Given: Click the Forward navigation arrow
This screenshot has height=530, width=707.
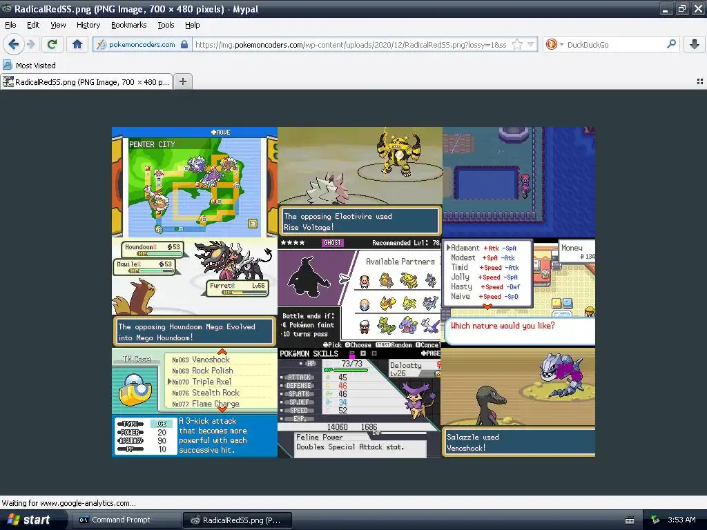Looking at the screenshot, I should point(31,44).
